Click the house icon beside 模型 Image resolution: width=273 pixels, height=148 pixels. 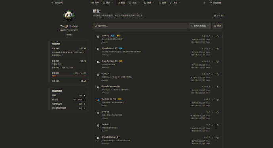119,3
